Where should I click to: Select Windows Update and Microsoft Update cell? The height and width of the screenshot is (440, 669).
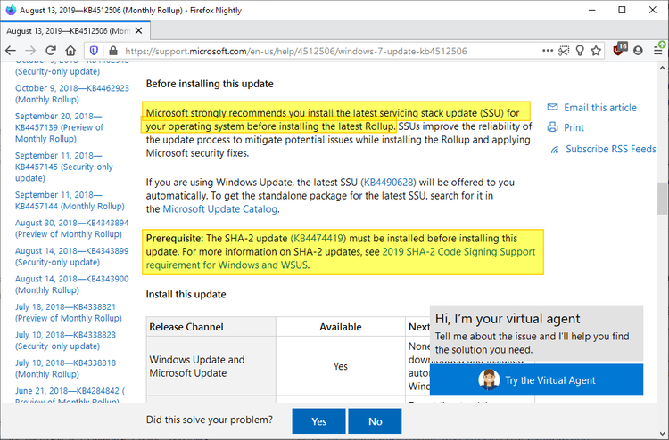tap(211, 366)
